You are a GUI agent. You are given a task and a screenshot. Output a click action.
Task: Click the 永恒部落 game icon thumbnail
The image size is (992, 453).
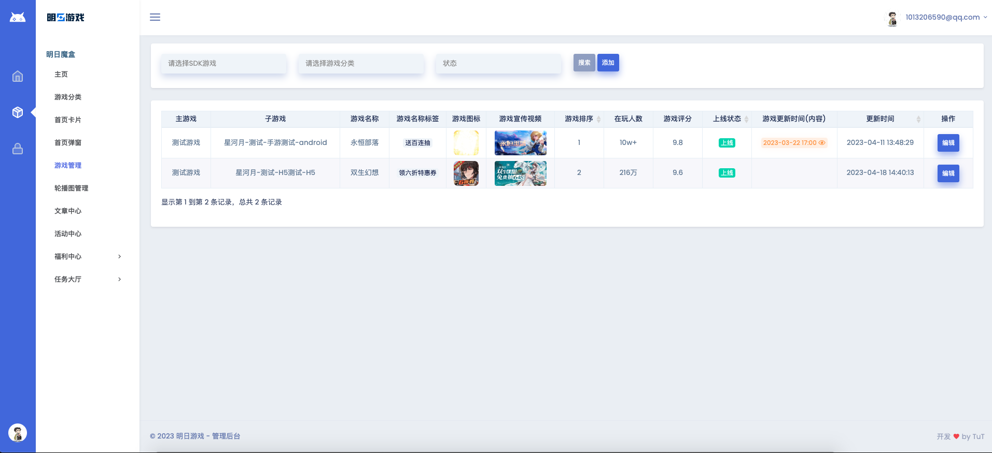coord(466,143)
